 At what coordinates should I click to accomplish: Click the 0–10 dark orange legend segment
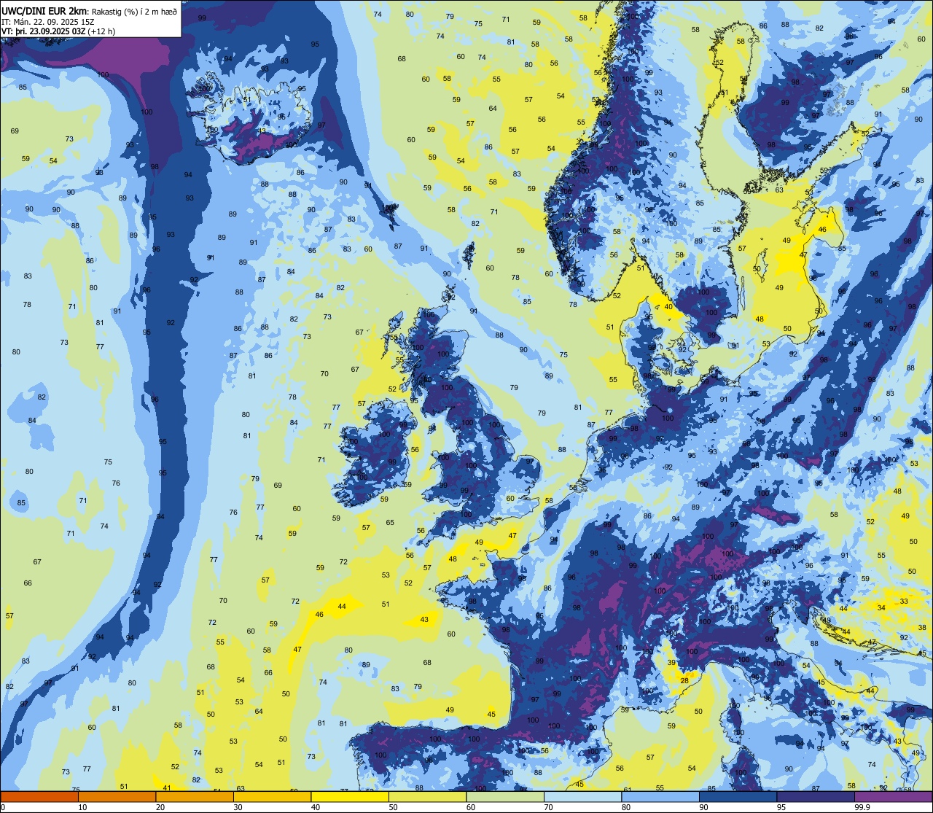[39, 796]
